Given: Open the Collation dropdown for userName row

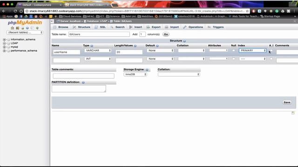Looking at the screenshot, I should 191,51.
